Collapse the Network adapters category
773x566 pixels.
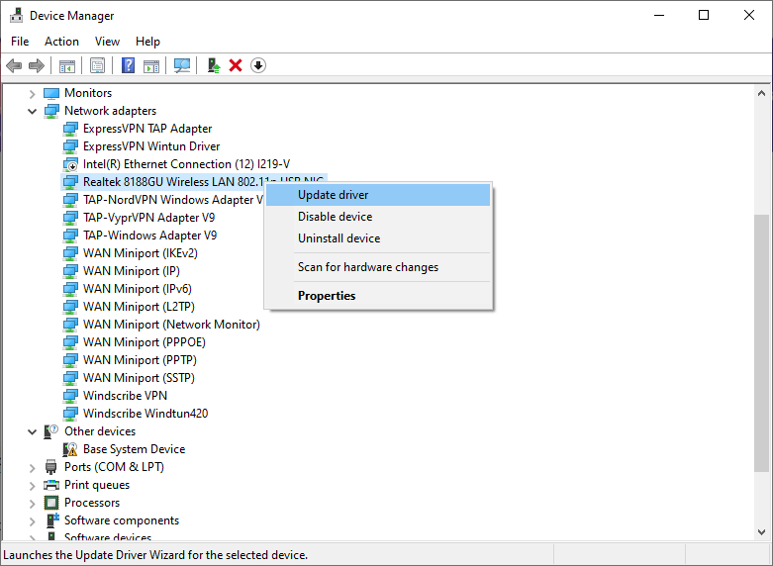click(x=32, y=112)
